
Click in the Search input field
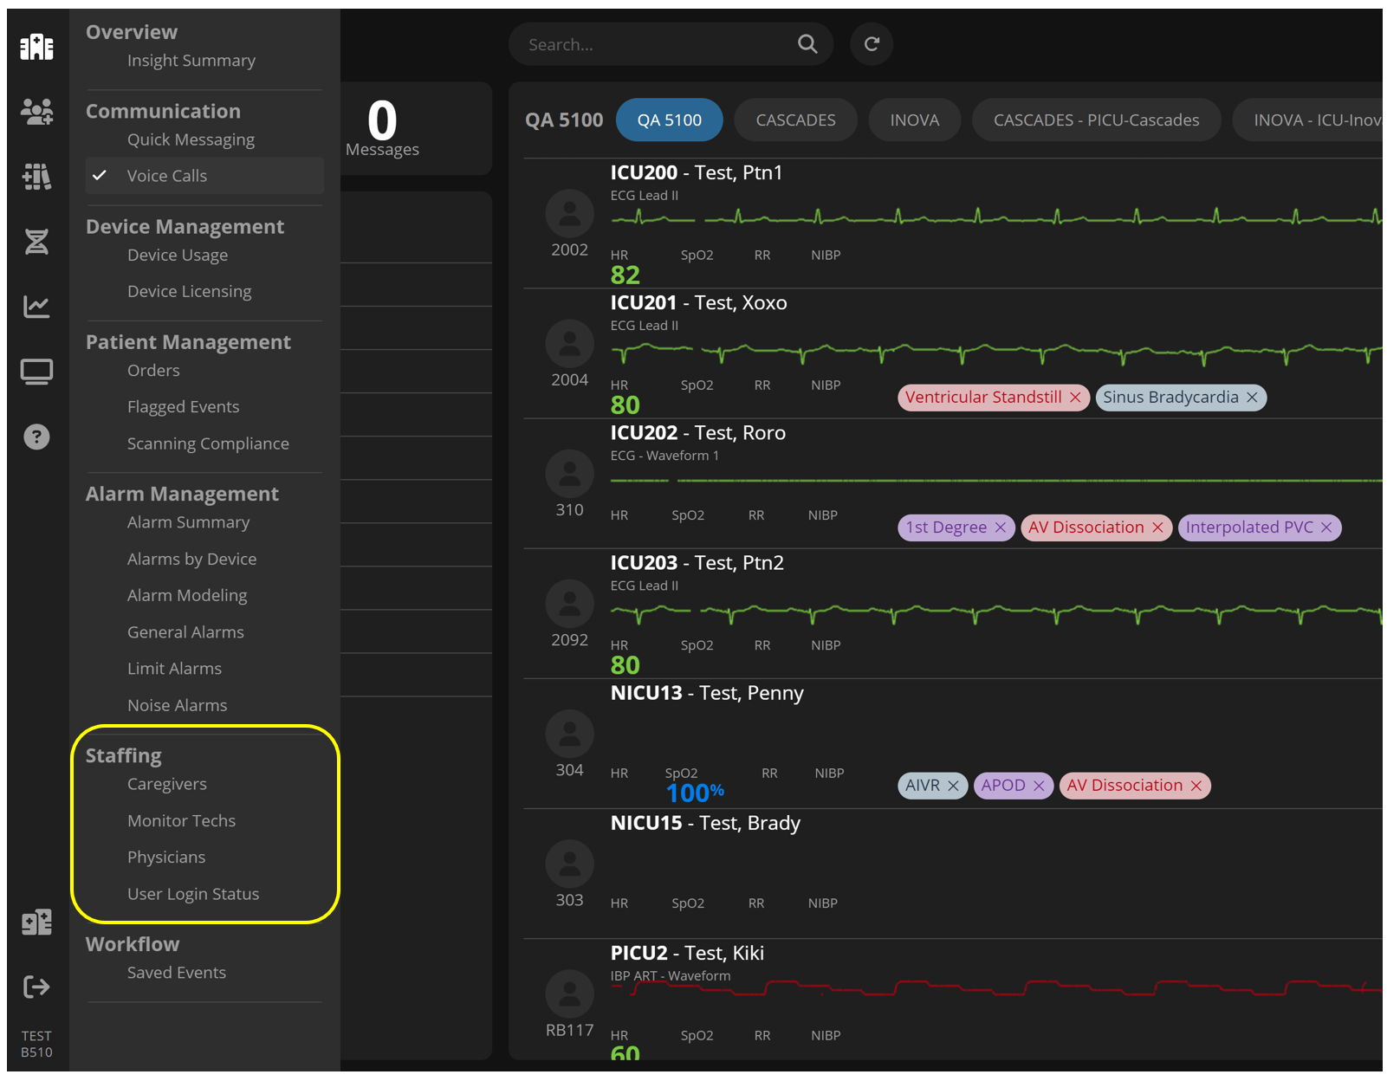(650, 44)
